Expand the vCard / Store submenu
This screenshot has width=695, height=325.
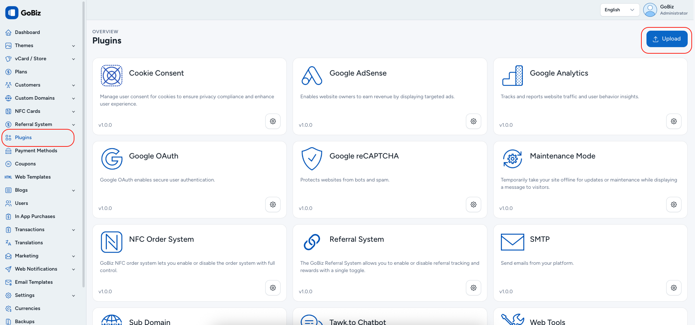click(40, 59)
